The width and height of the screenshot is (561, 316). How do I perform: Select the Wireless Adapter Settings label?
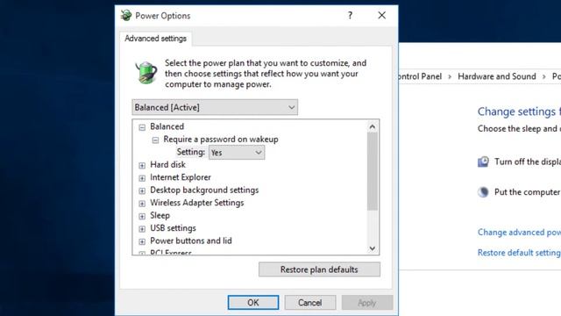click(196, 203)
